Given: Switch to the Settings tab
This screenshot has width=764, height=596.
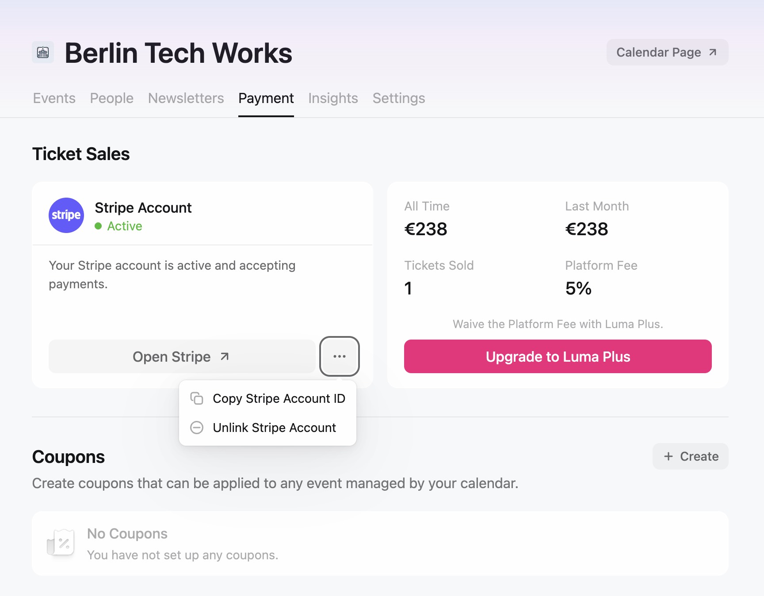Looking at the screenshot, I should pyautogui.click(x=398, y=98).
